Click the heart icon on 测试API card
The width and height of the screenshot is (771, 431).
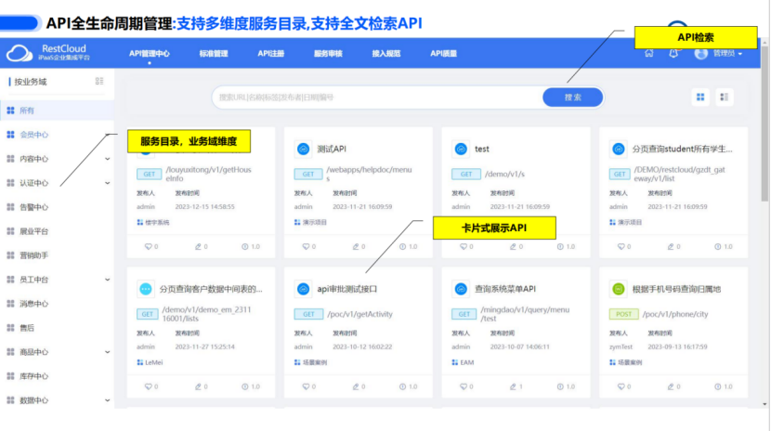(306, 247)
